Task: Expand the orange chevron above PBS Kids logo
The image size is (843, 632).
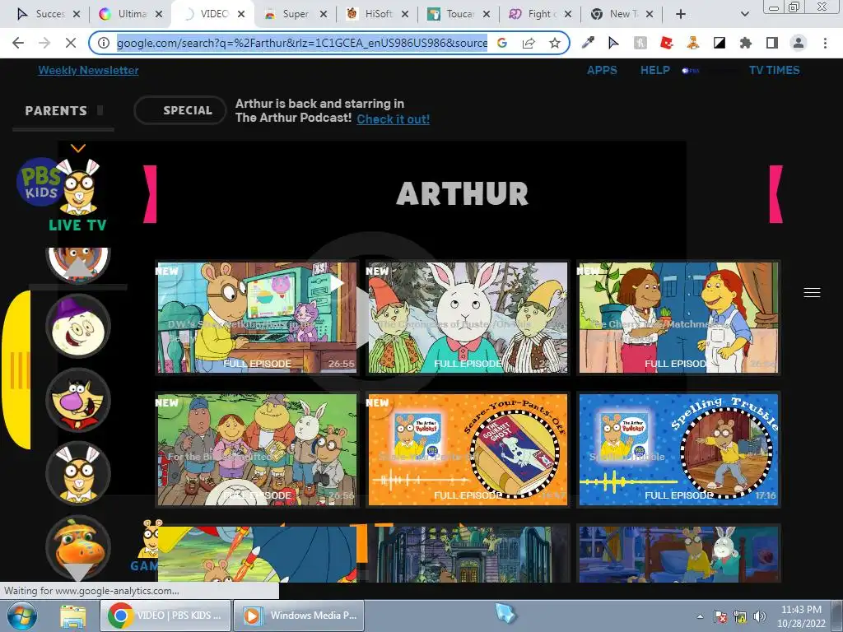Action: [x=78, y=148]
